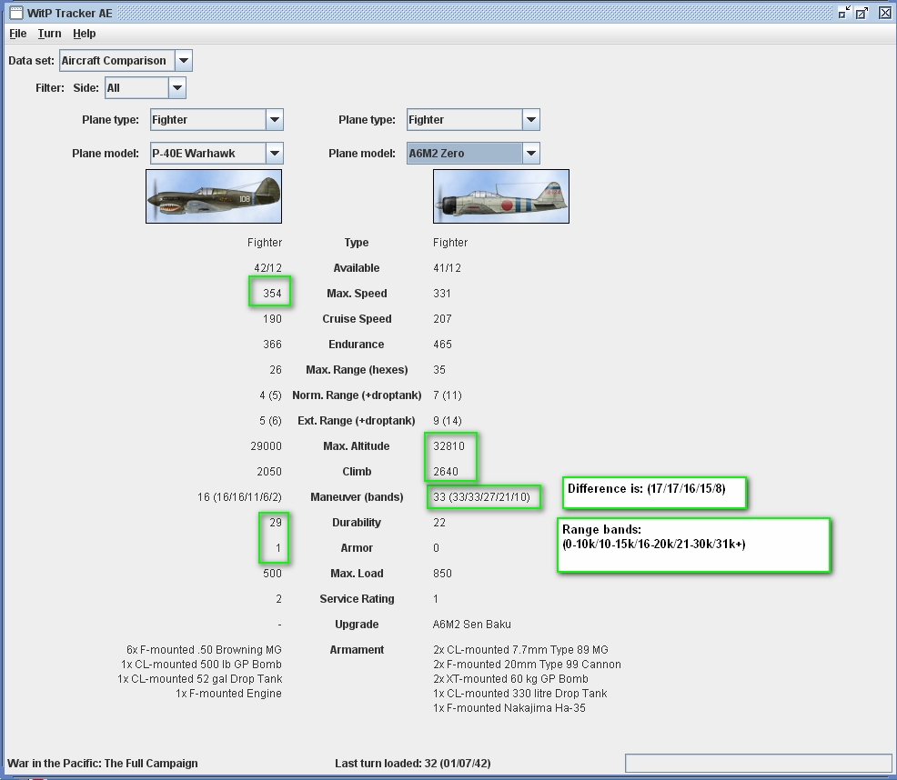Image resolution: width=897 pixels, height=780 pixels.
Task: Click the Ext. Range value 9 (14)
Action: (x=448, y=420)
